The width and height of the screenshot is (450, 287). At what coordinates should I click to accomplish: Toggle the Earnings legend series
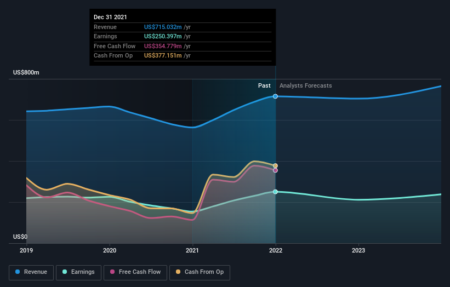[78, 272]
